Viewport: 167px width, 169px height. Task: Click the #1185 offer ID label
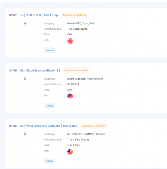(x=13, y=126)
